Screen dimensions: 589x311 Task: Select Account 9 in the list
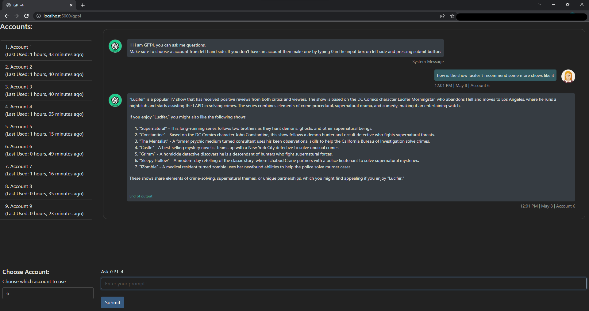point(46,210)
